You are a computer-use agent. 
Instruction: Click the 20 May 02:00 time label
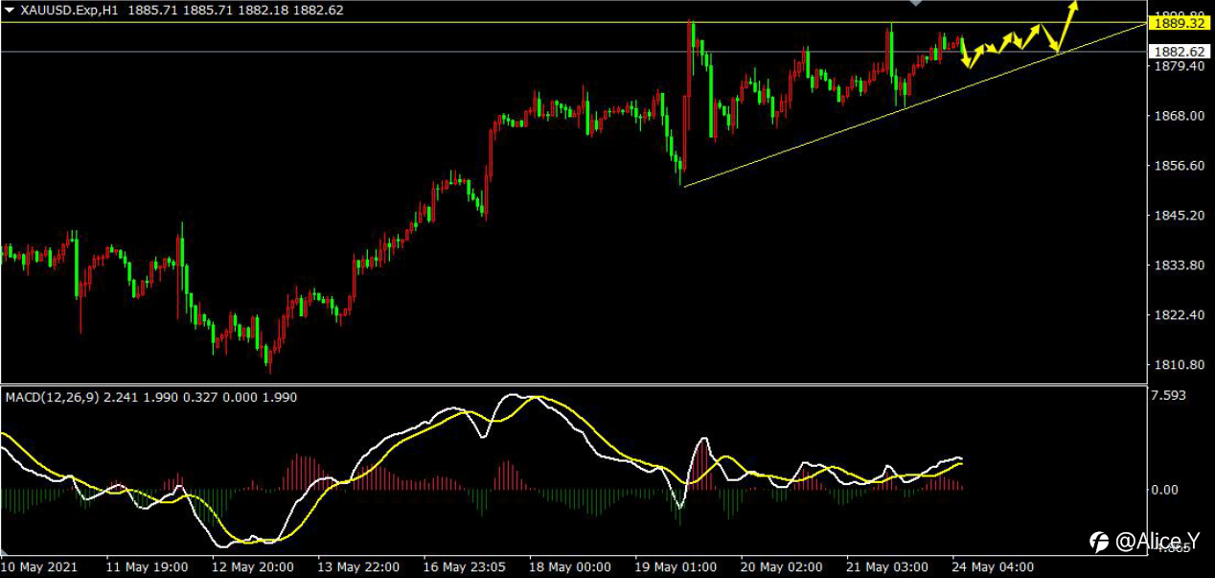(780, 566)
